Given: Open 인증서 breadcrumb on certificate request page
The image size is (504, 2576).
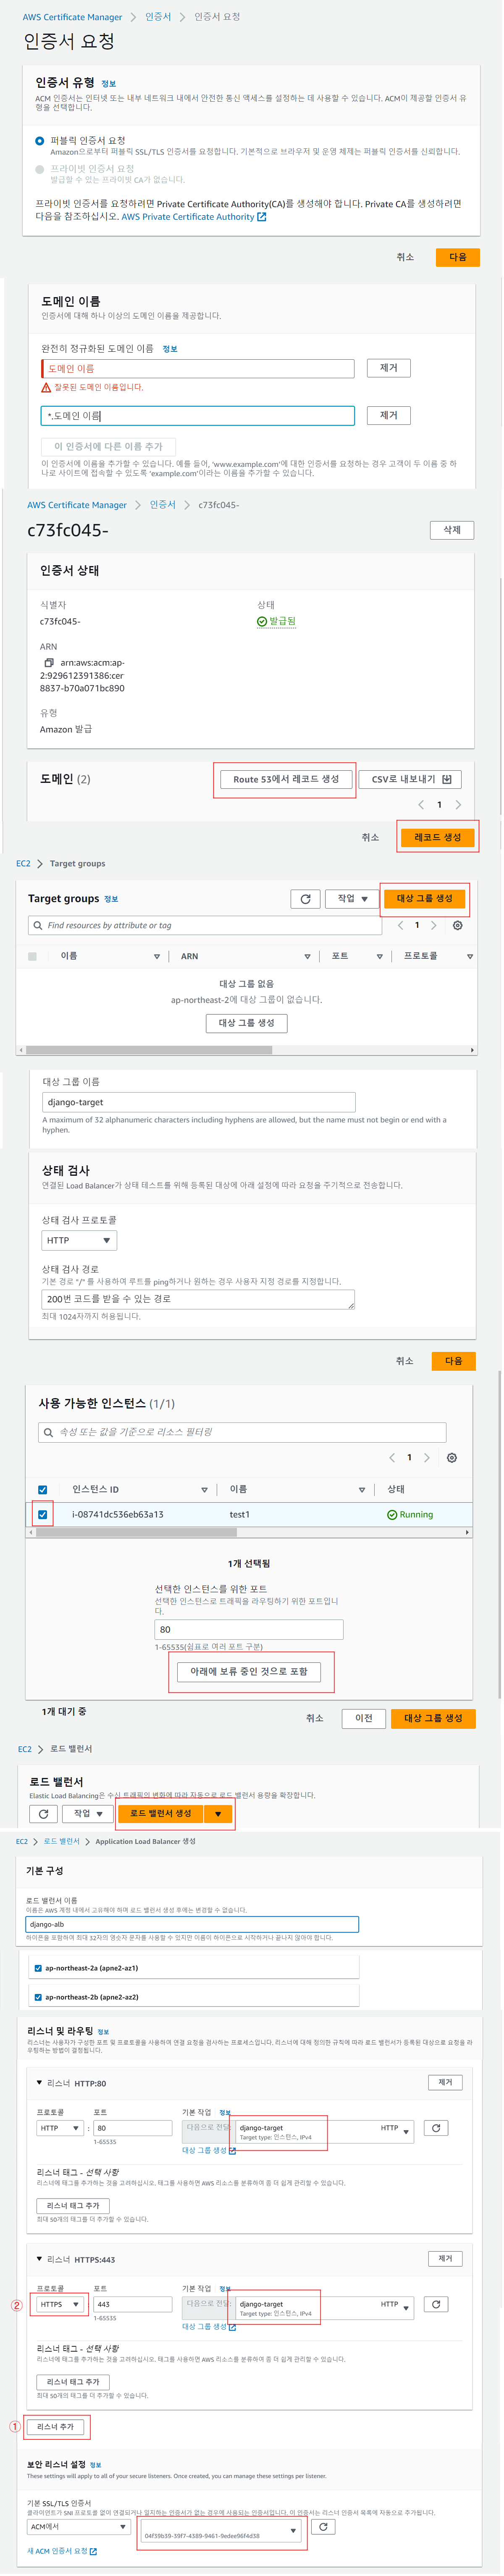Looking at the screenshot, I should (158, 17).
